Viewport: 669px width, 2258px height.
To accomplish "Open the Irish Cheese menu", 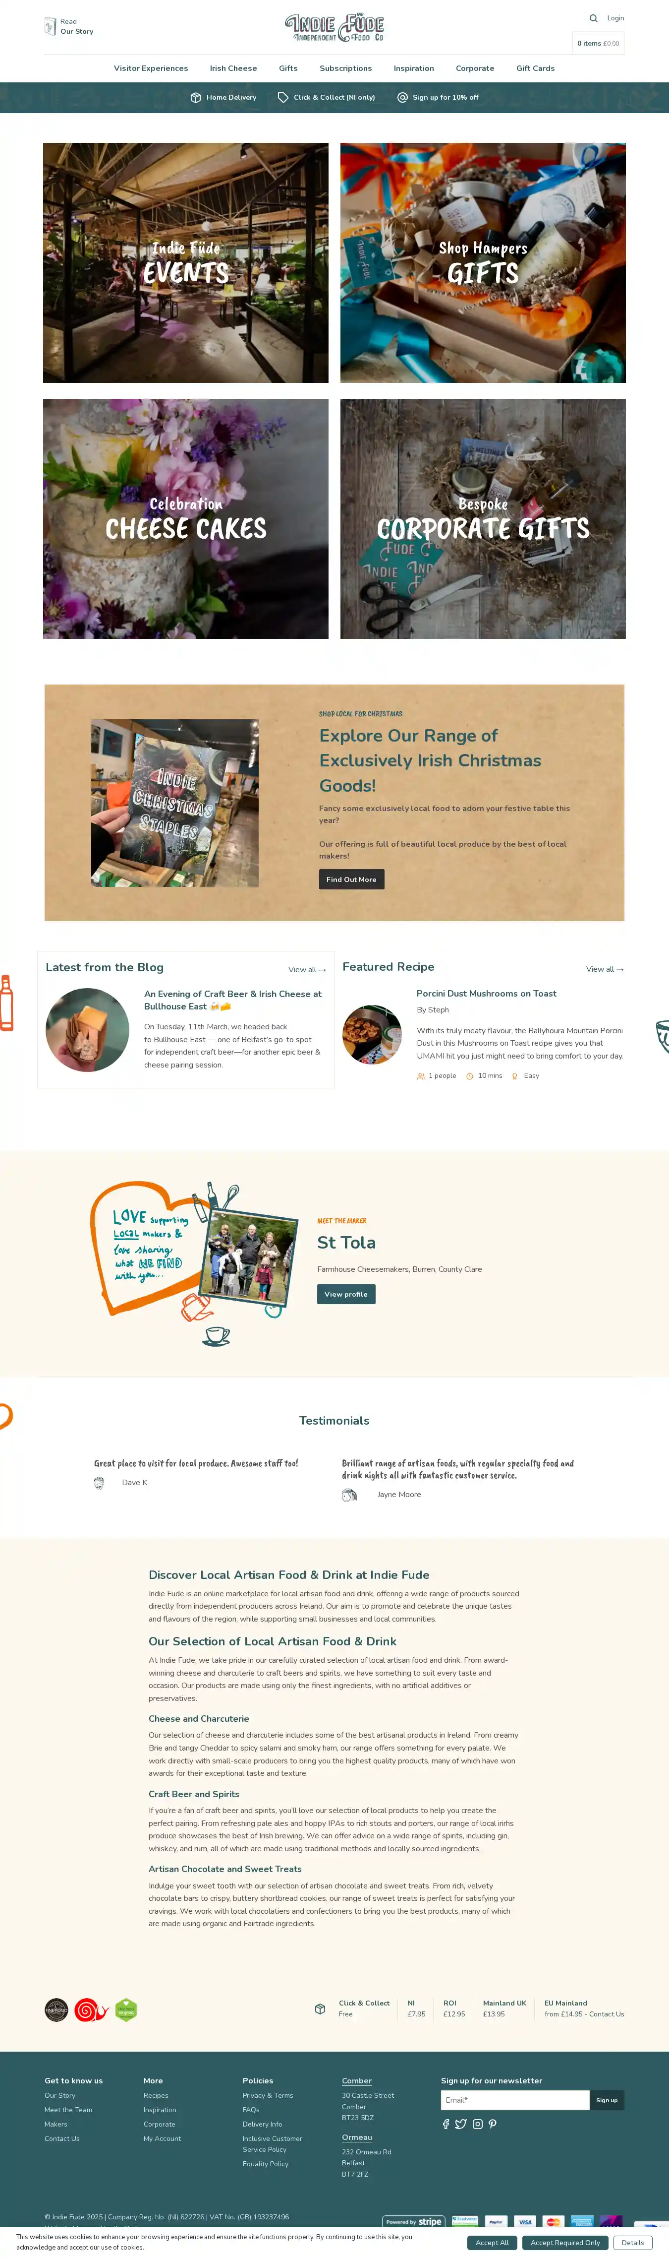I will 233,68.
